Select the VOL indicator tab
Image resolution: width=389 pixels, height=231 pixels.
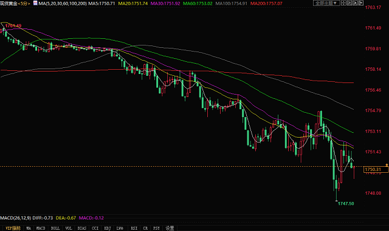pos(69,229)
